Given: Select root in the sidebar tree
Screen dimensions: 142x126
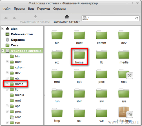Looking at the screenshot, I should [x=15, y=117].
